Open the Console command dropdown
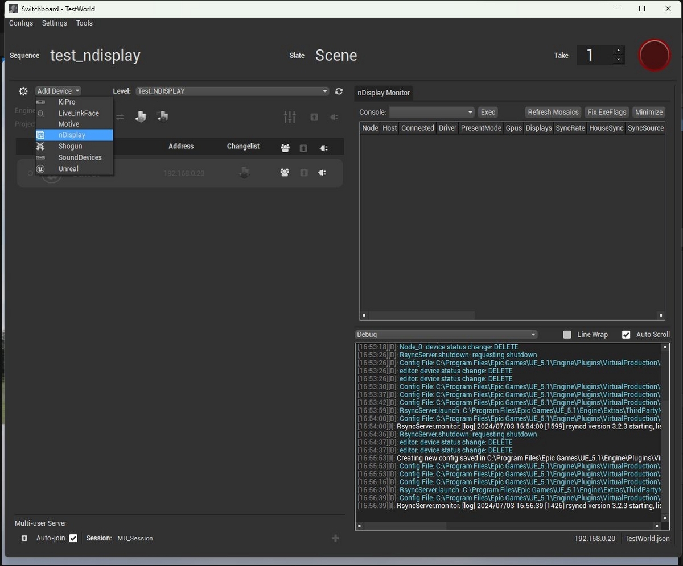683x566 pixels. (x=432, y=112)
